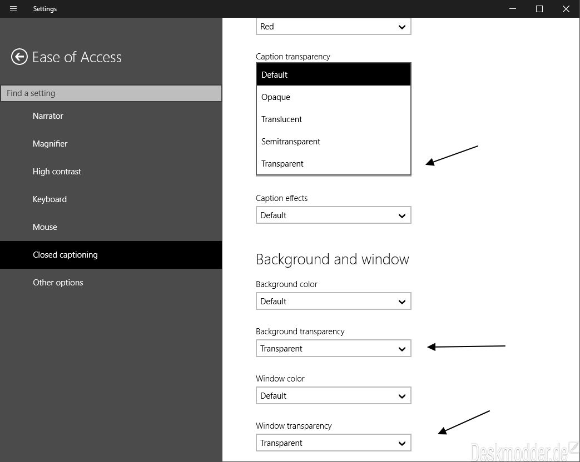Focus the Find a setting search box
Viewport: 580px width, 462px height.
coord(111,93)
